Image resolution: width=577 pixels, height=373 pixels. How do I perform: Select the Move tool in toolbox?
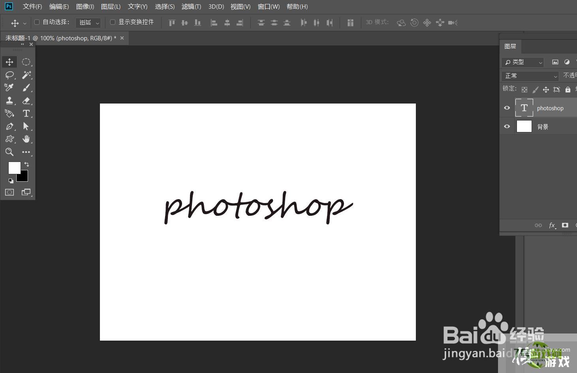click(9, 62)
